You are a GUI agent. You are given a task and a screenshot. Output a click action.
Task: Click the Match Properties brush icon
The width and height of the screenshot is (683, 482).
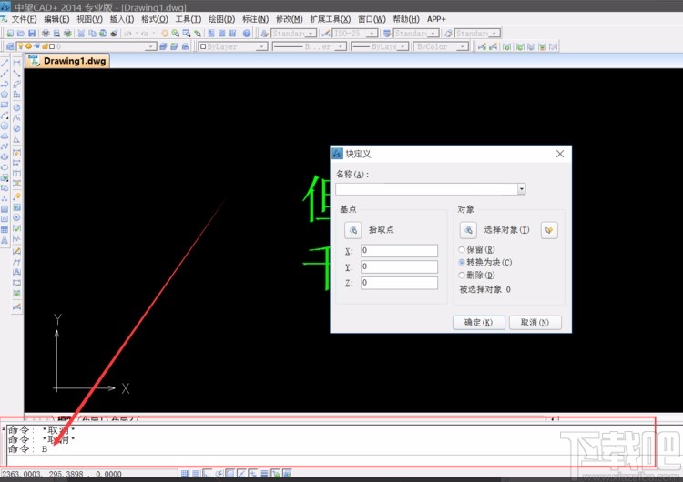click(114, 33)
